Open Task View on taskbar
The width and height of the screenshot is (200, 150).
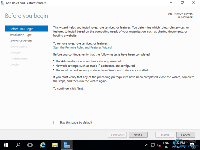click(30, 145)
